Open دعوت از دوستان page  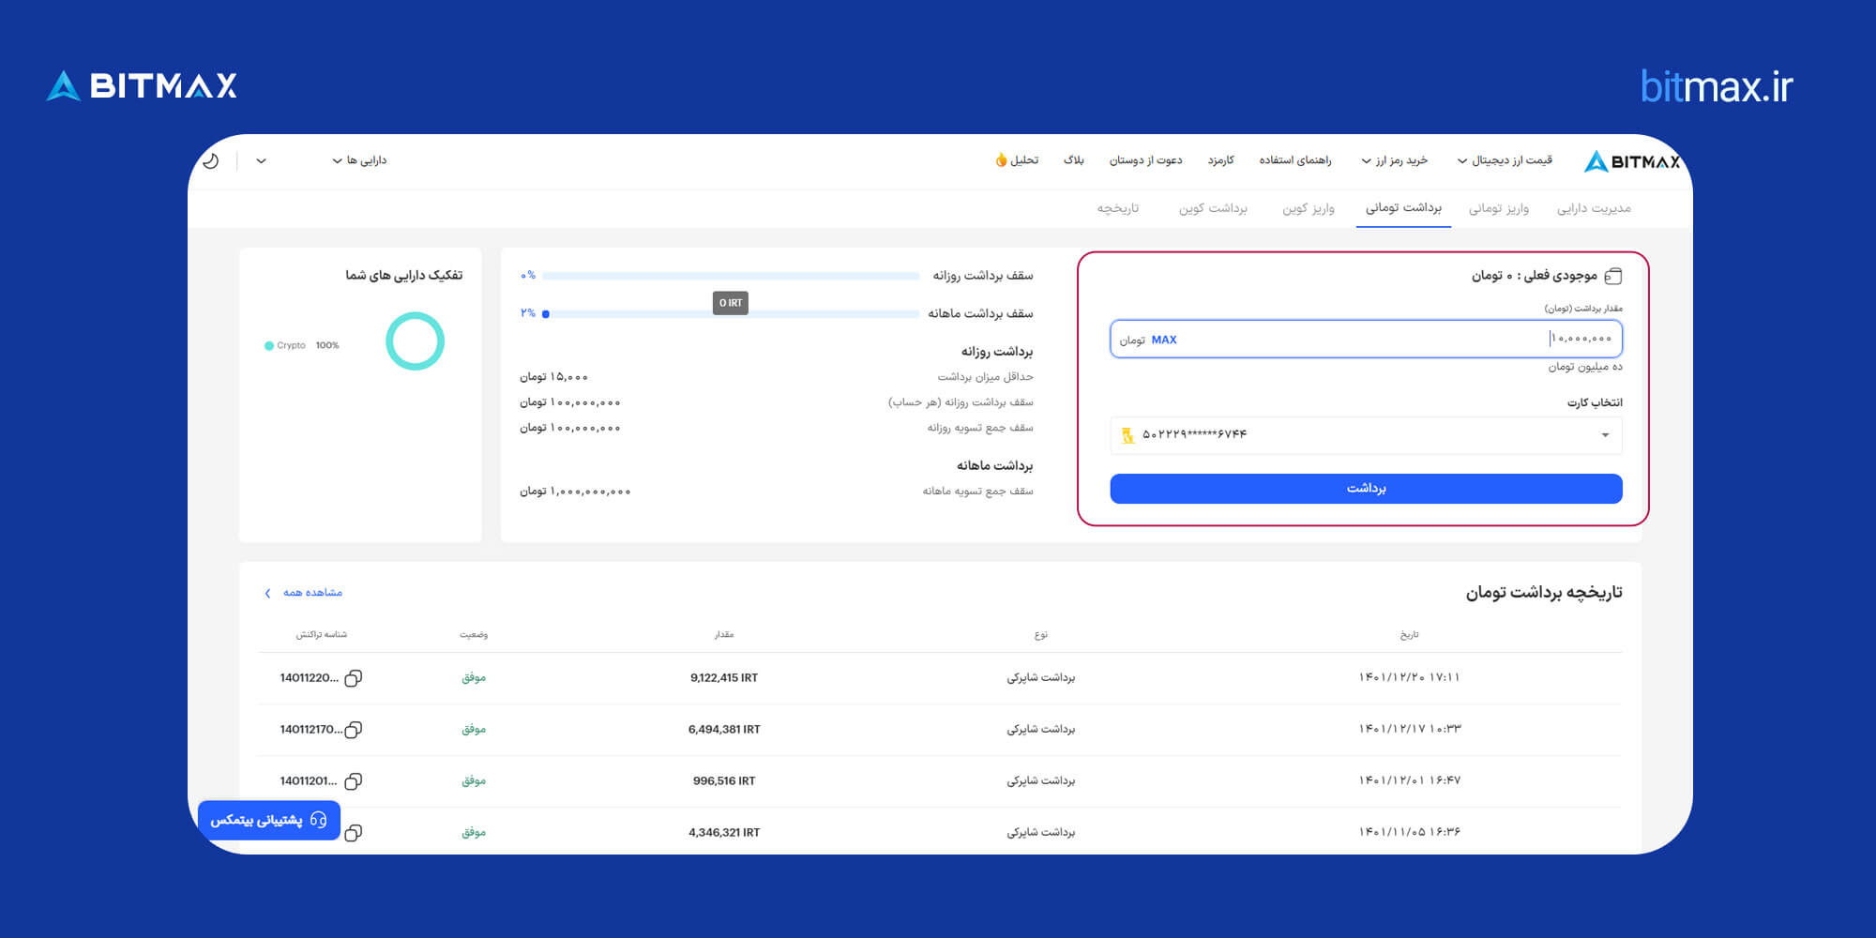click(1145, 160)
